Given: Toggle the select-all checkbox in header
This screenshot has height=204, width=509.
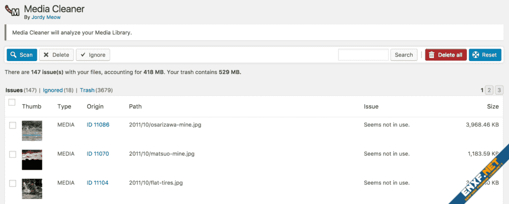Looking at the screenshot, I should [x=12, y=103].
